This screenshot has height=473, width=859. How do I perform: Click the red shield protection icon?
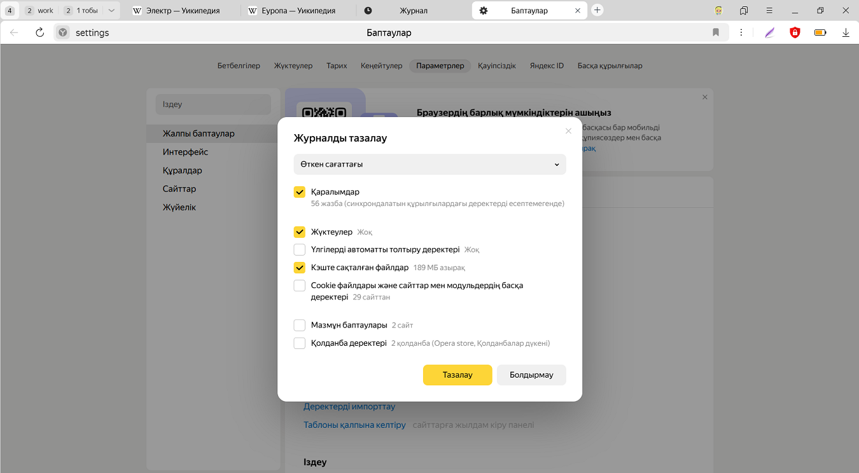[795, 32]
